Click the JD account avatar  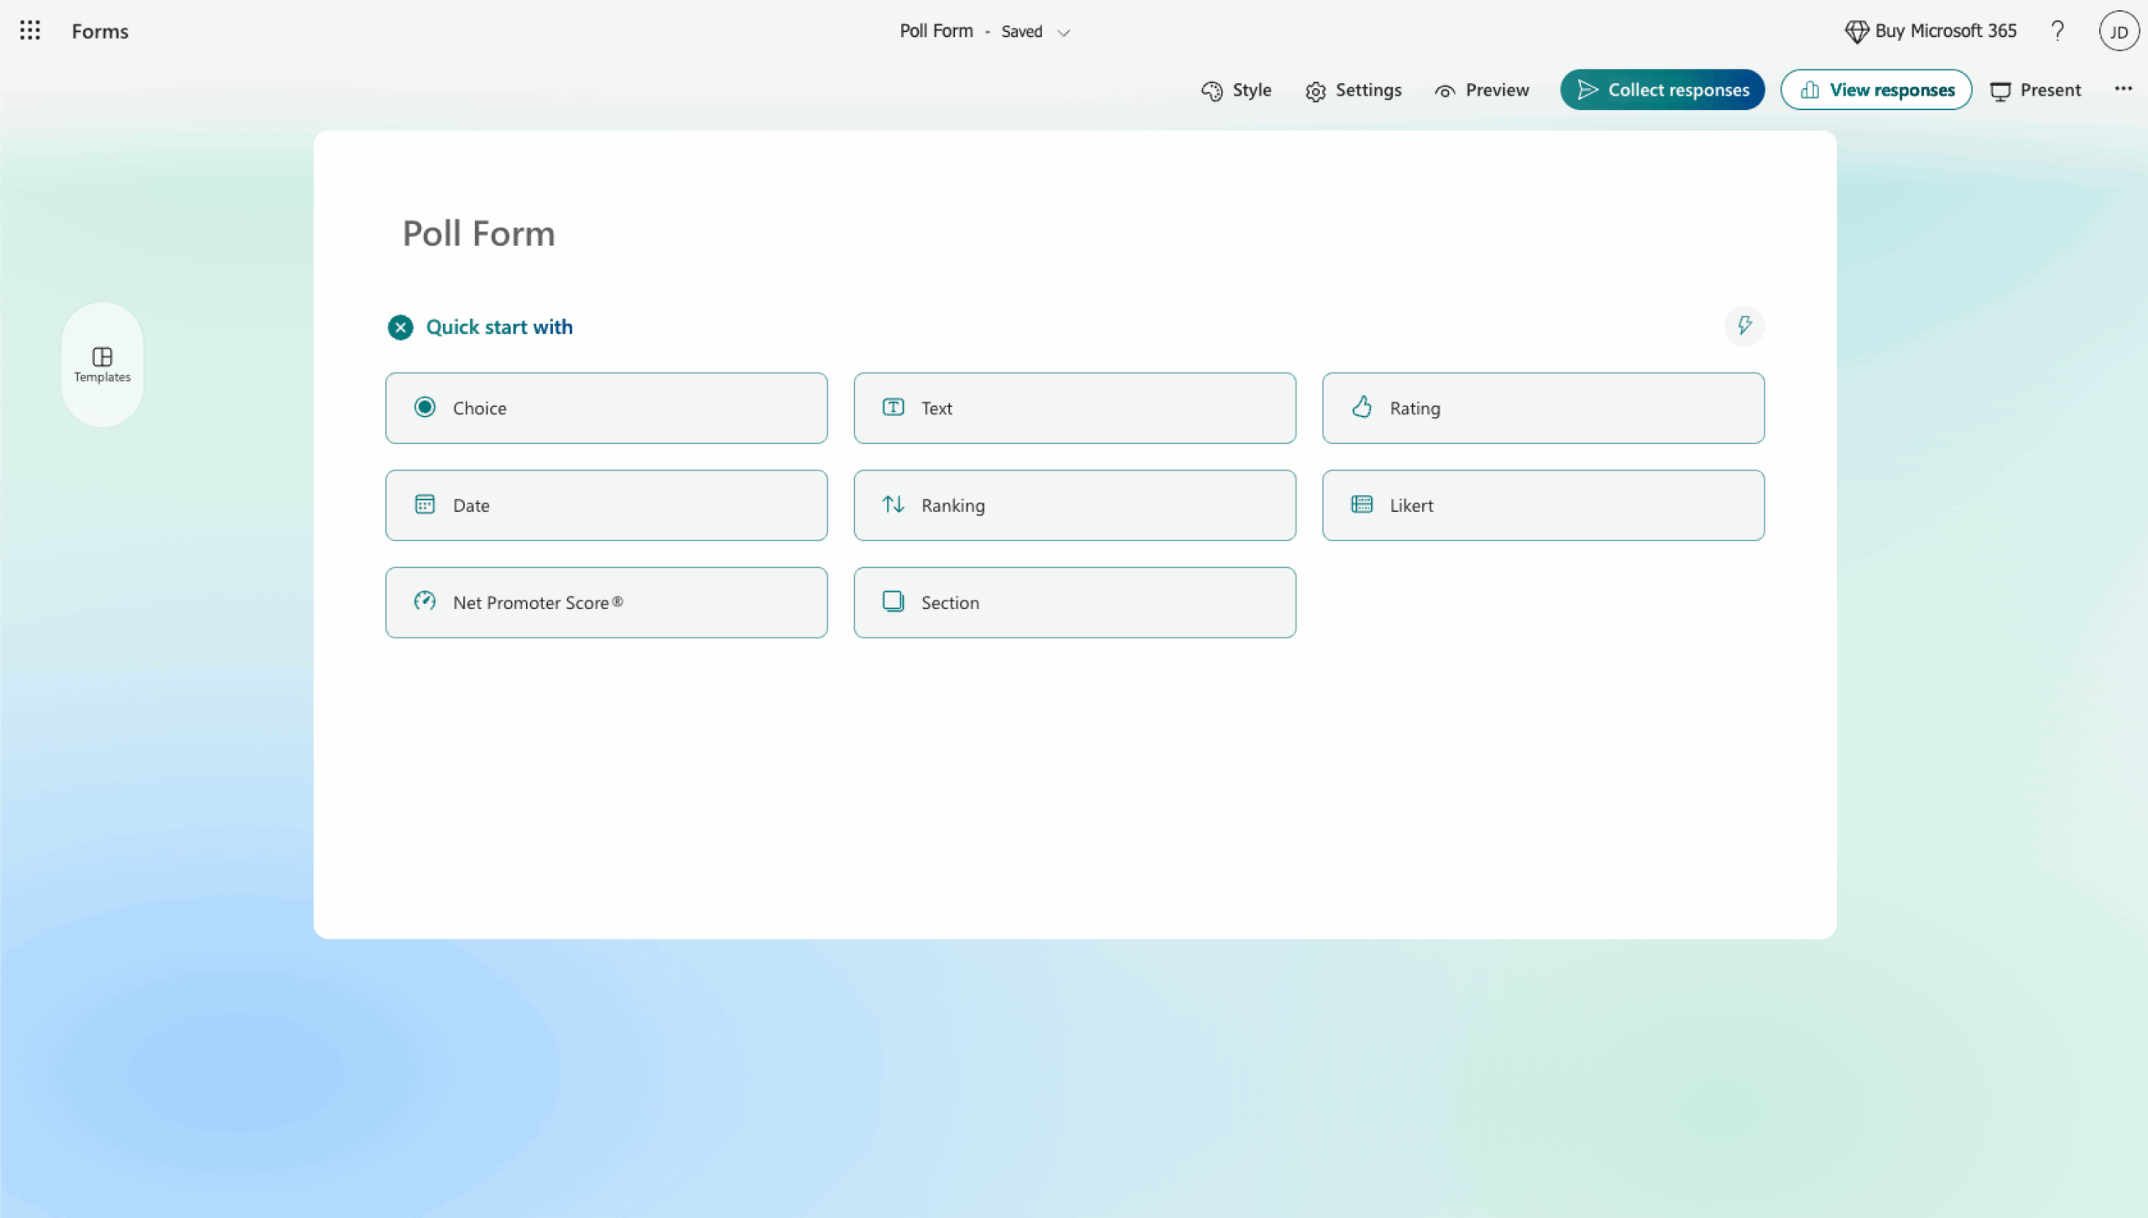coord(2118,31)
